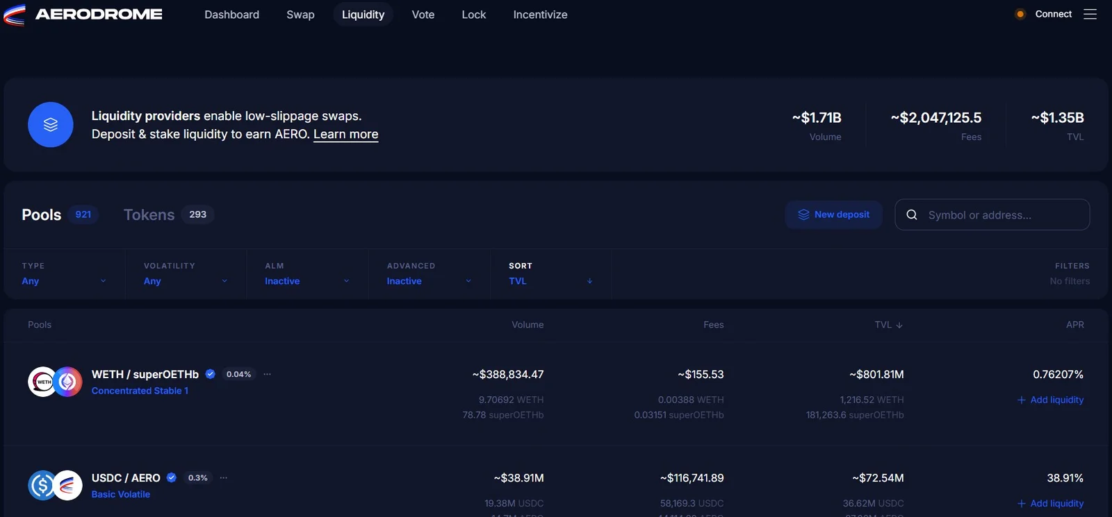Click plus icon for USDC / AERO liquidity
The image size is (1112, 517).
(x=1021, y=503)
